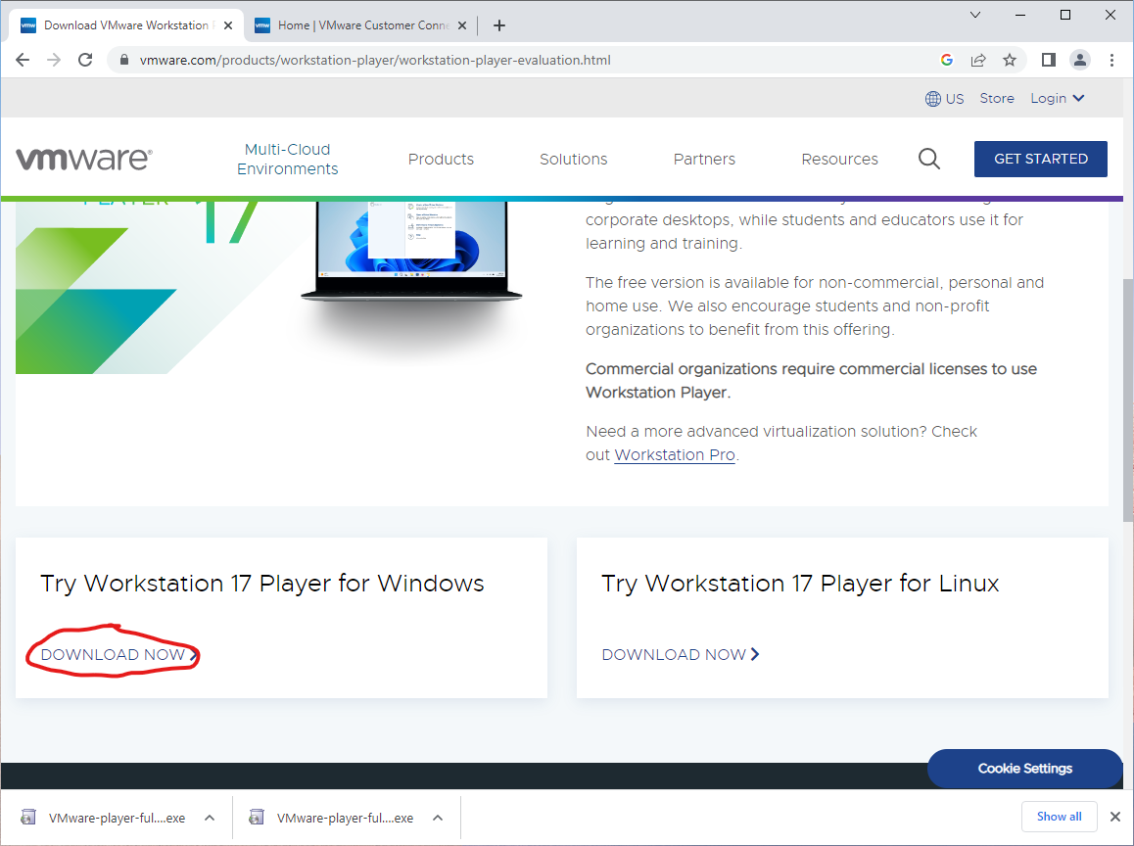Open Cookie Settings
Viewport: 1134px width, 846px height.
click(1024, 769)
